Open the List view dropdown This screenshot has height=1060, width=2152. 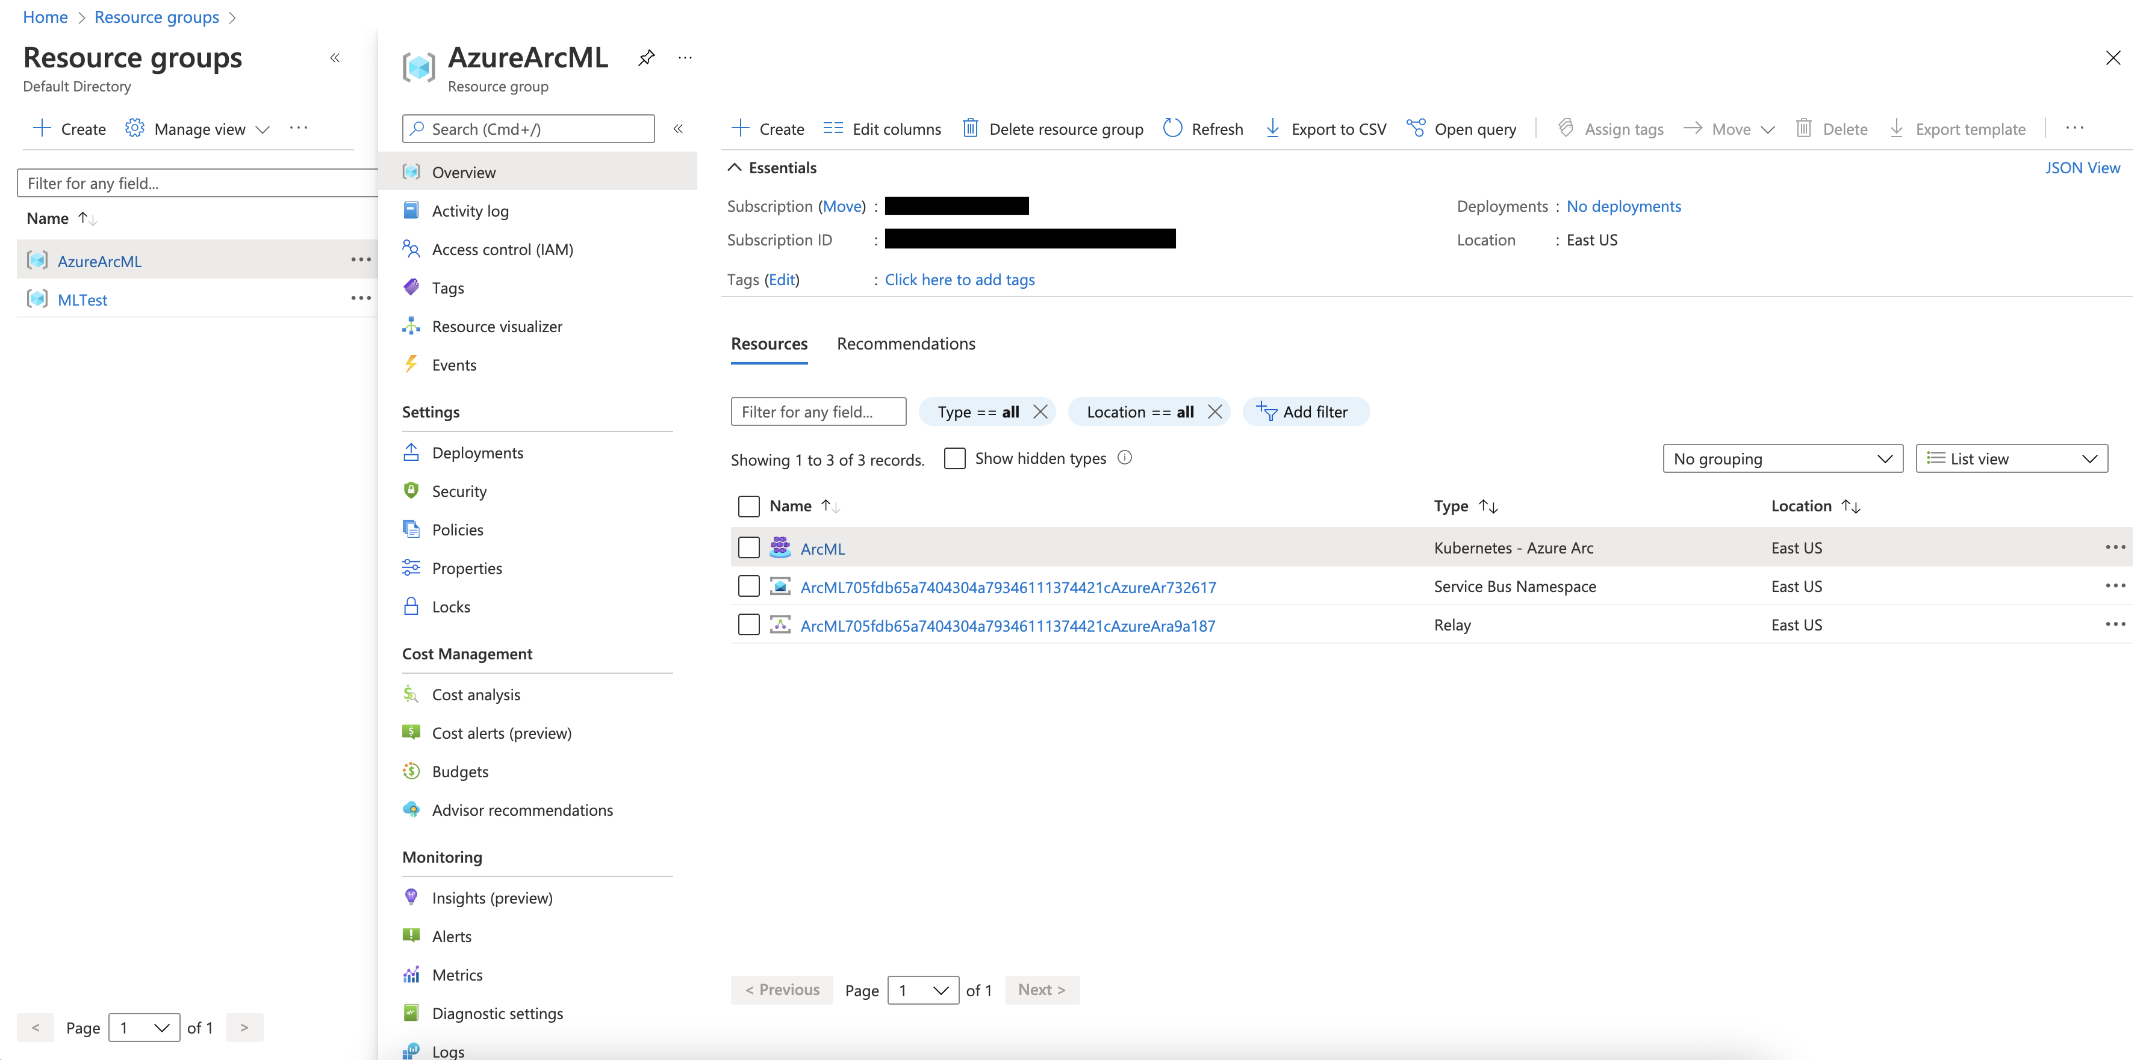pyautogui.click(x=2011, y=458)
